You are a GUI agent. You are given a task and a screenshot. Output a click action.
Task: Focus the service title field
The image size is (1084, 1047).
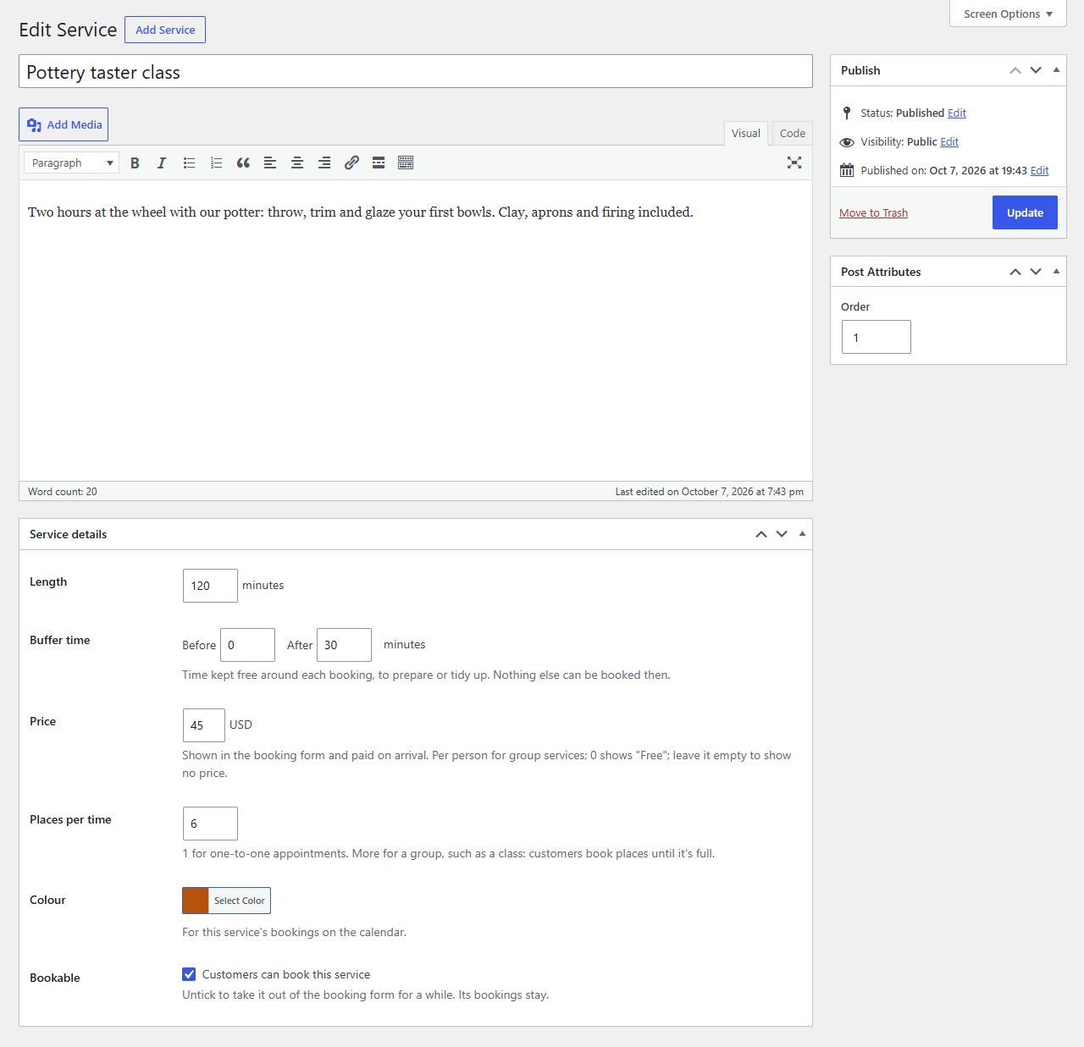pos(416,72)
